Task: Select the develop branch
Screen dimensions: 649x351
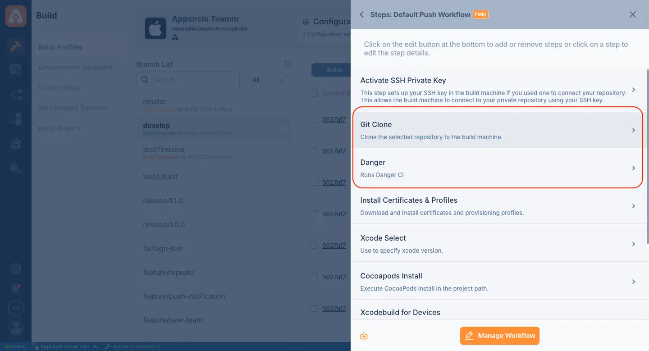Action: click(214, 128)
